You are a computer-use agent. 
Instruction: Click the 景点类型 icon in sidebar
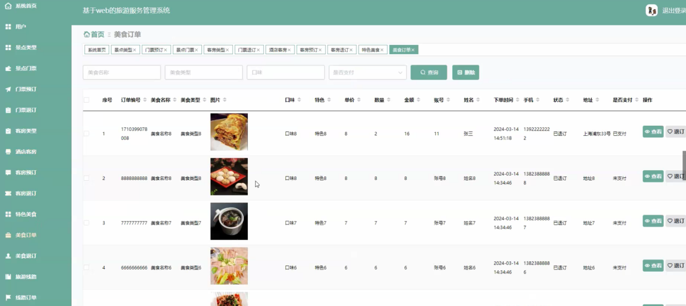click(8, 48)
